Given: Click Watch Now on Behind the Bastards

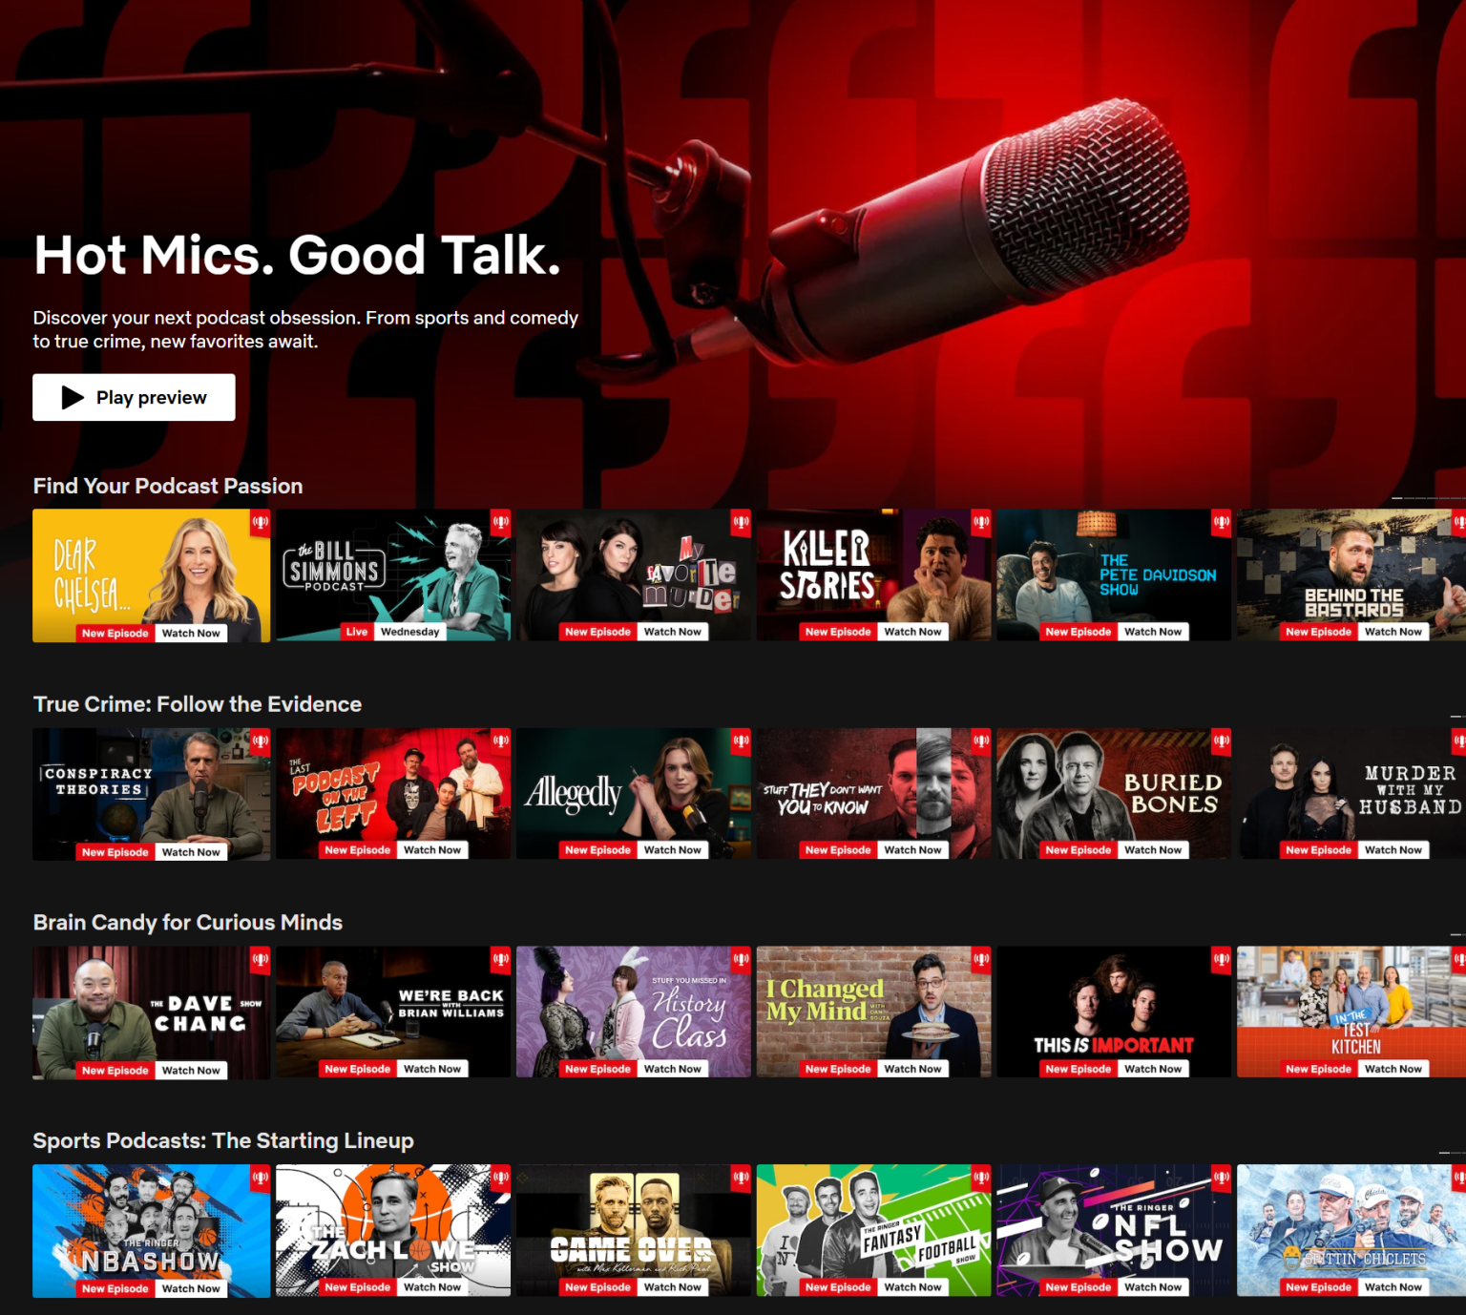Looking at the screenshot, I should click(1393, 632).
